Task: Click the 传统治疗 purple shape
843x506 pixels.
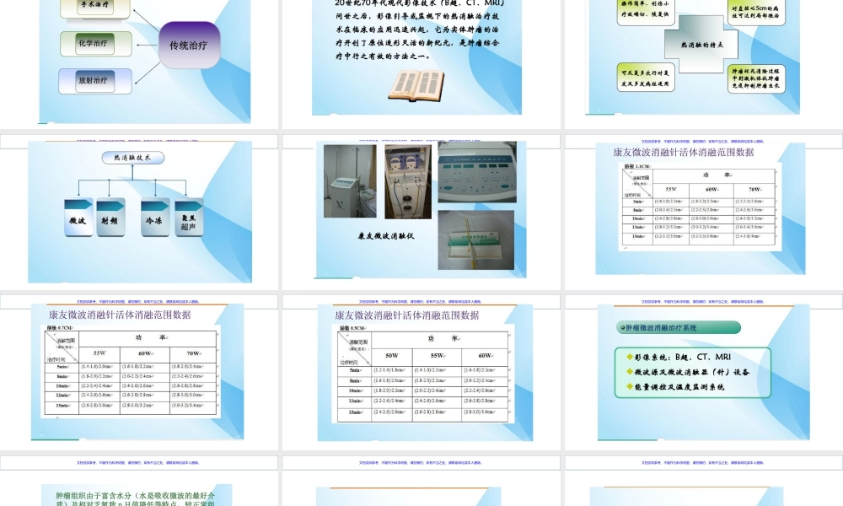Action: click(188, 46)
